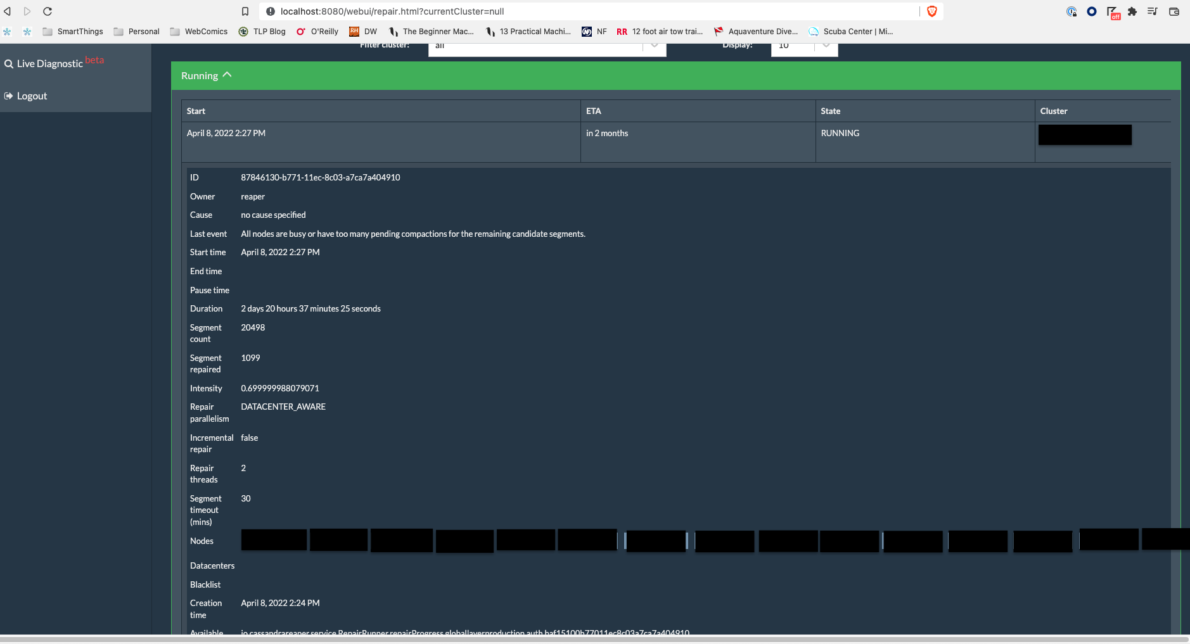
Task: Click the RUNNING state cell in the table
Action: coord(840,133)
